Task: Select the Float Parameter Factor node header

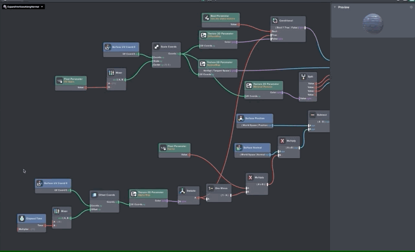Action: pos(174,148)
